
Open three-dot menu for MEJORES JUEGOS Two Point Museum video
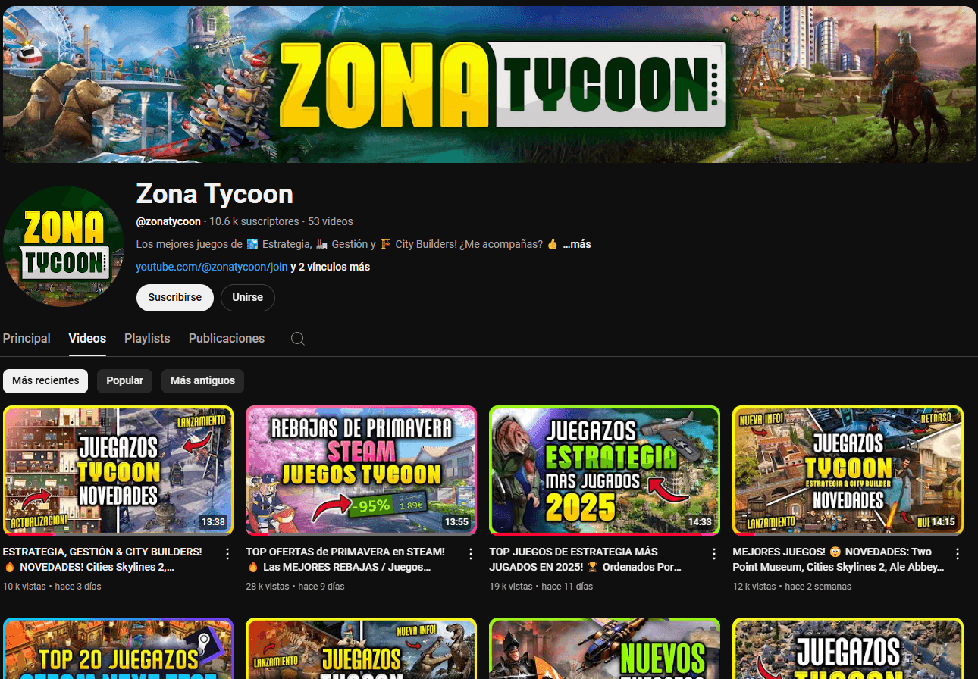click(x=958, y=554)
